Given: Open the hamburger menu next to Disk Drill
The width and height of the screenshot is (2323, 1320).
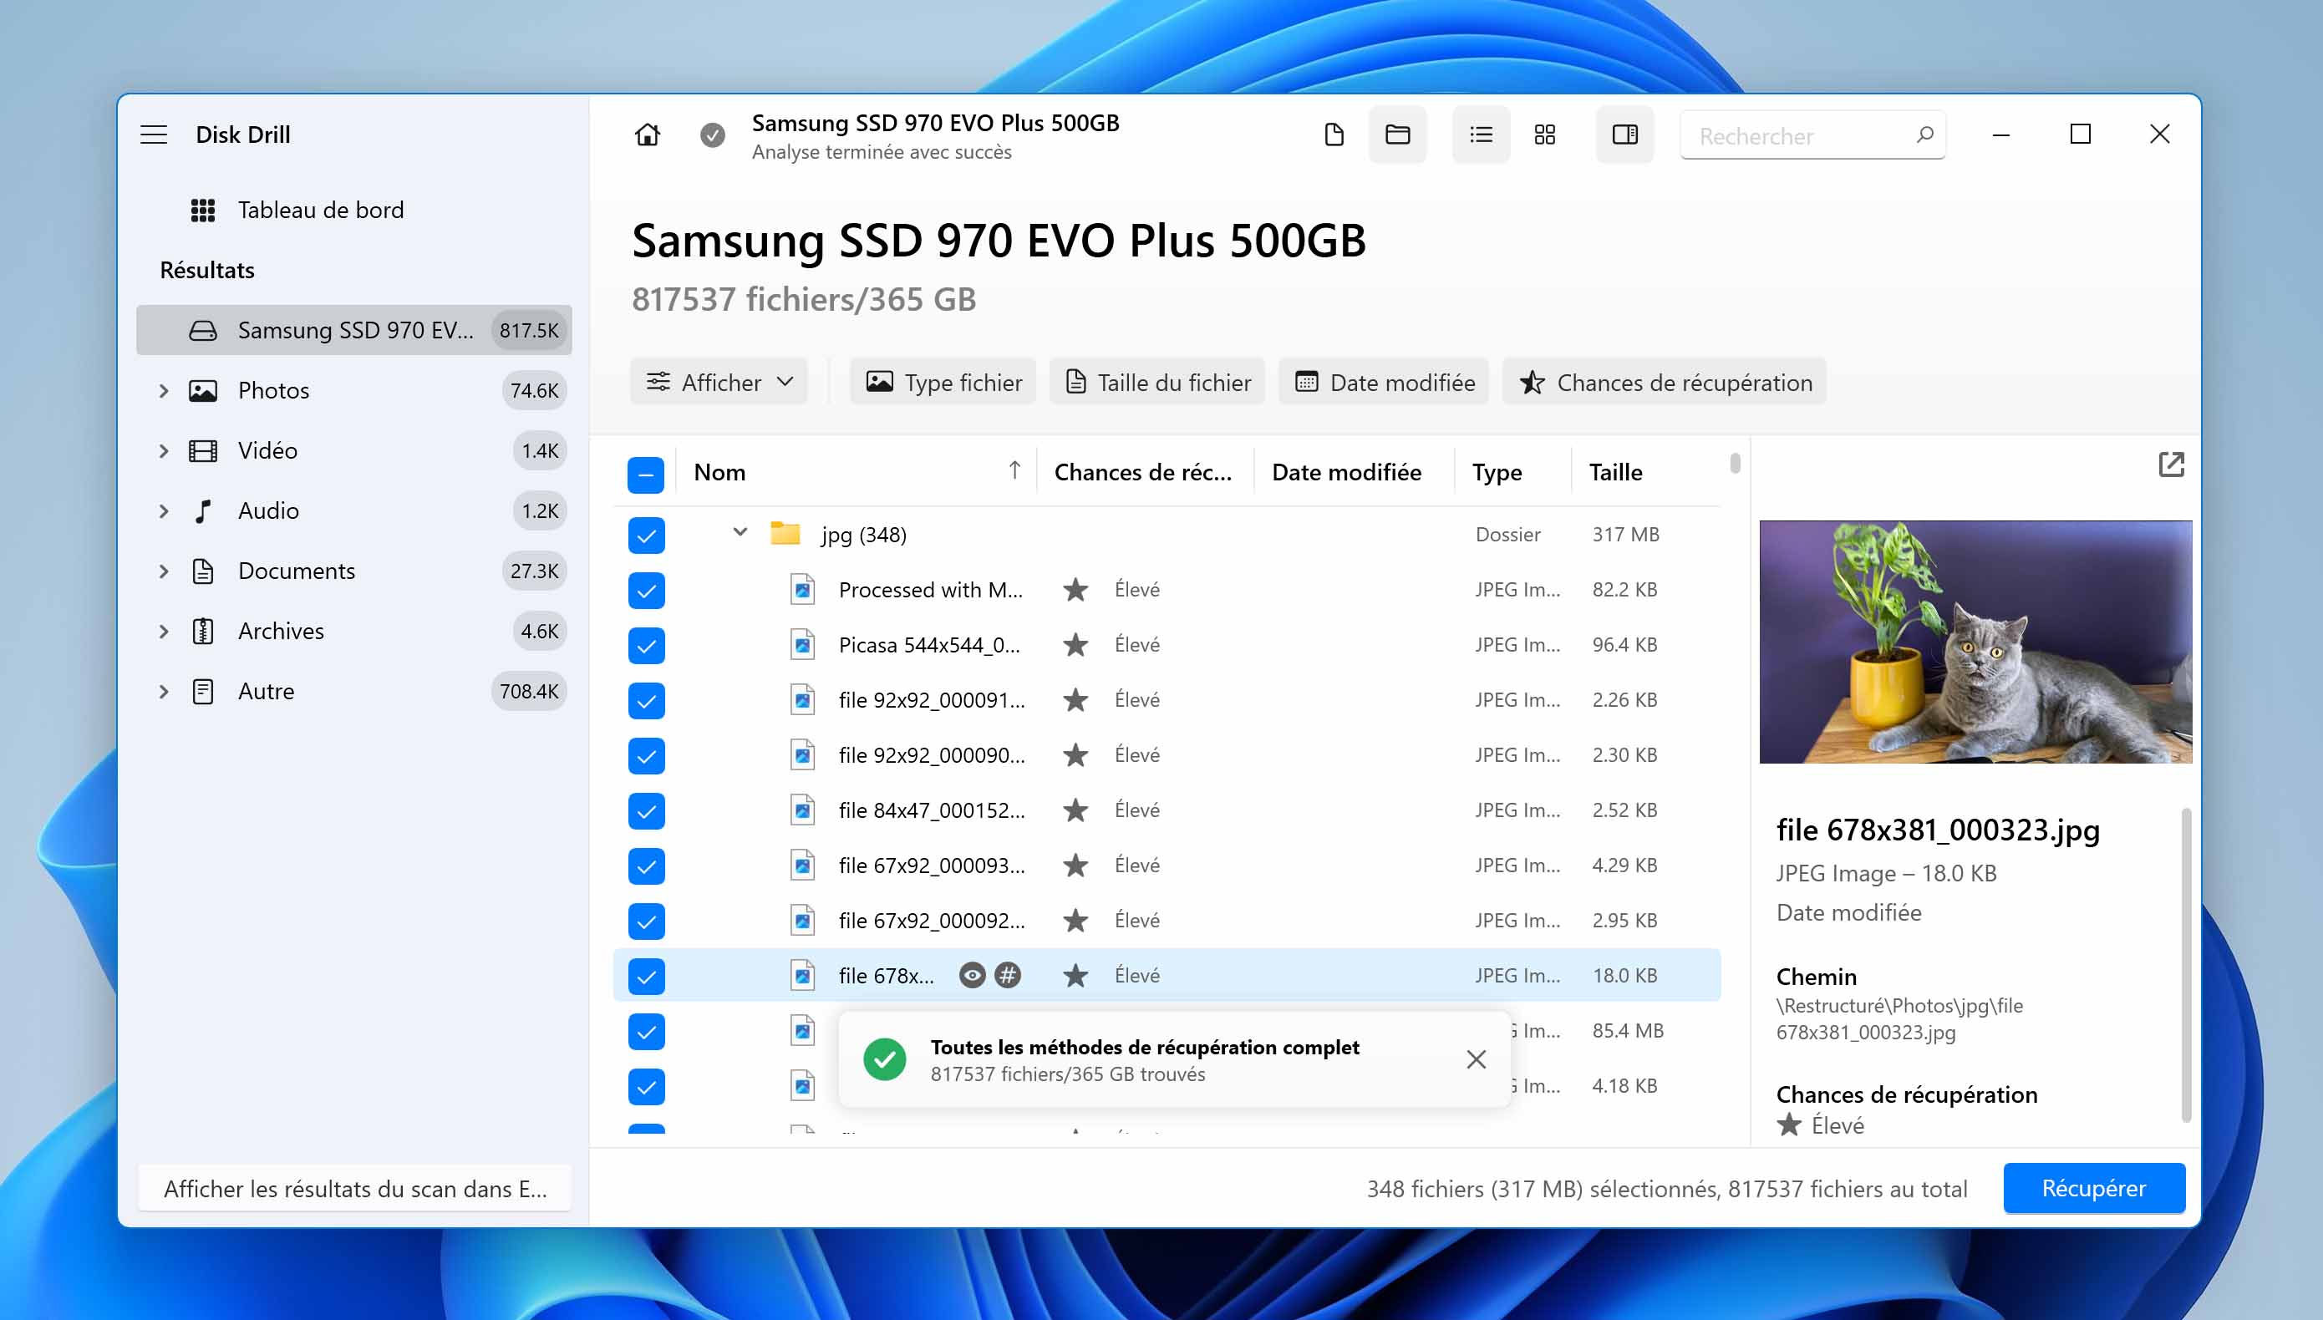Looking at the screenshot, I should [154, 135].
